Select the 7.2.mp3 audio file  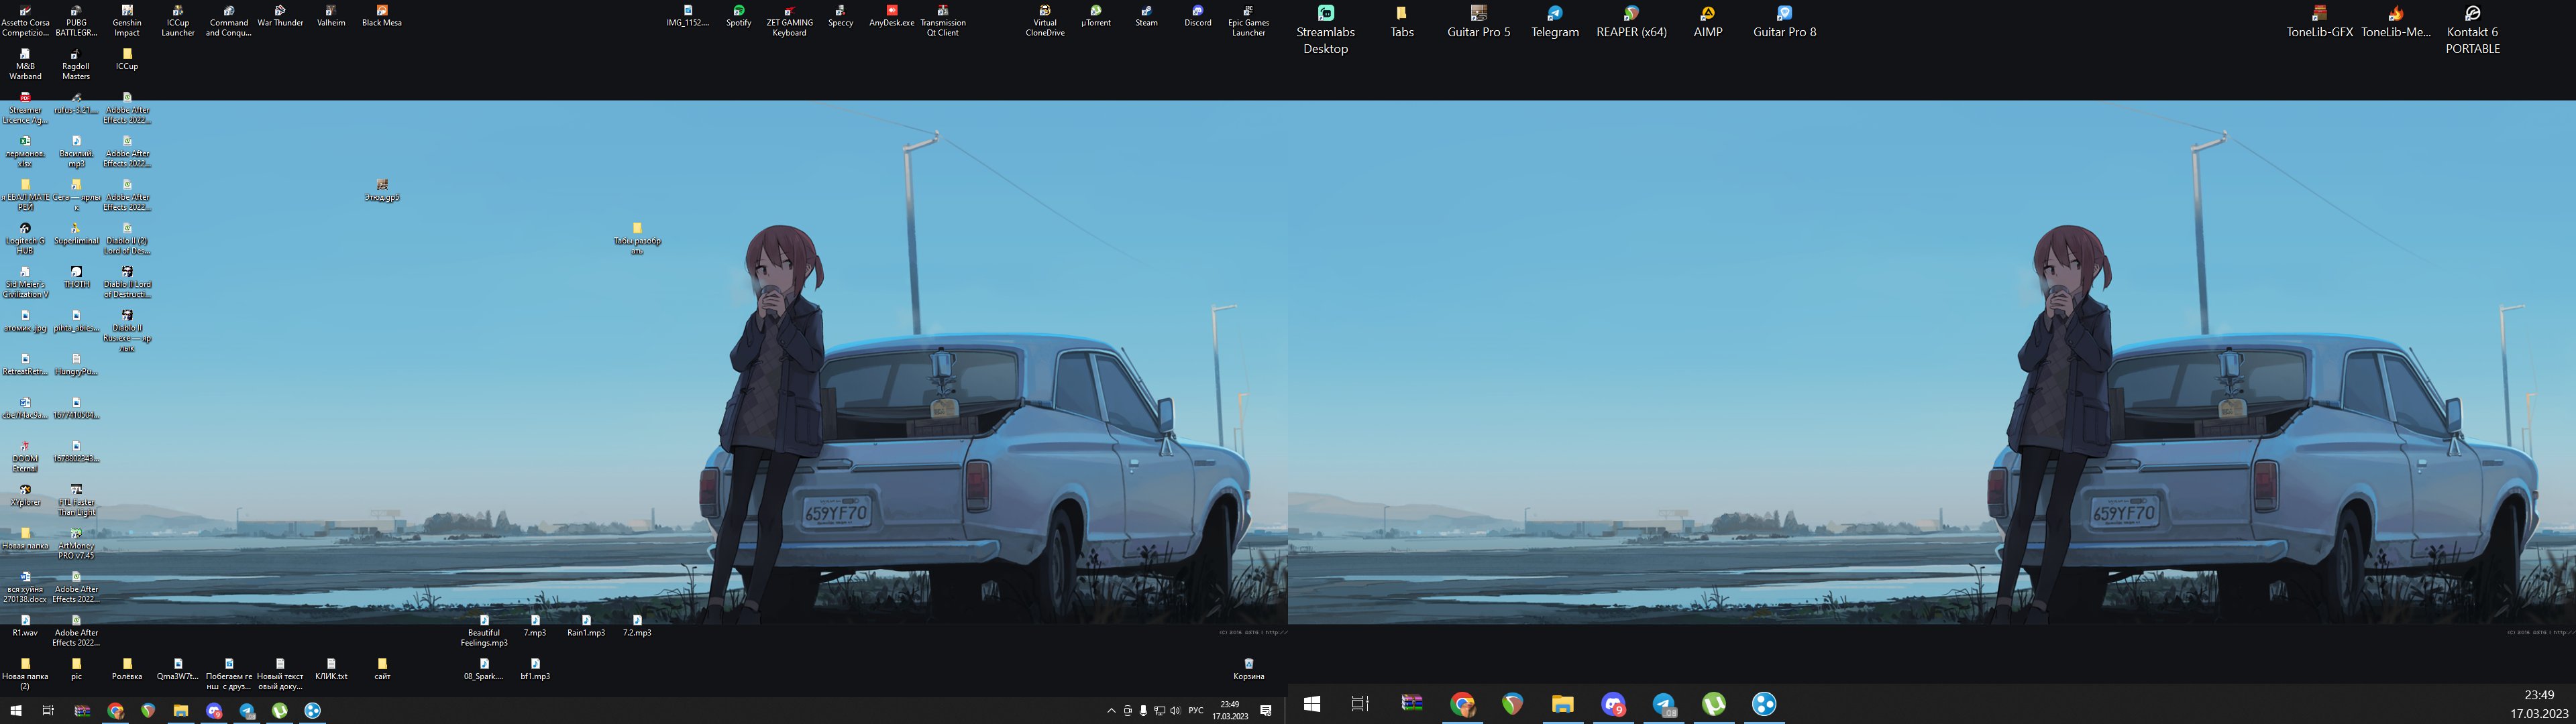(x=637, y=626)
